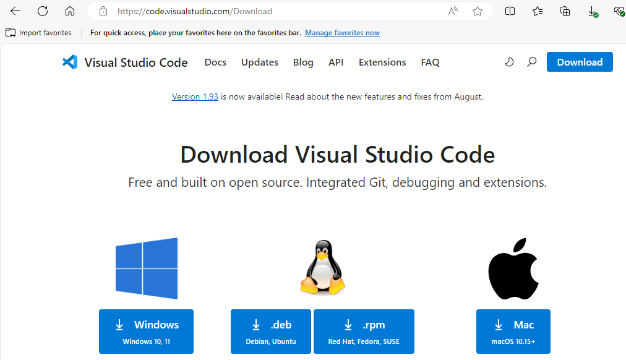Screen dimensions: 626x360
Task: Click the Windows logo image
Action: coord(147,268)
